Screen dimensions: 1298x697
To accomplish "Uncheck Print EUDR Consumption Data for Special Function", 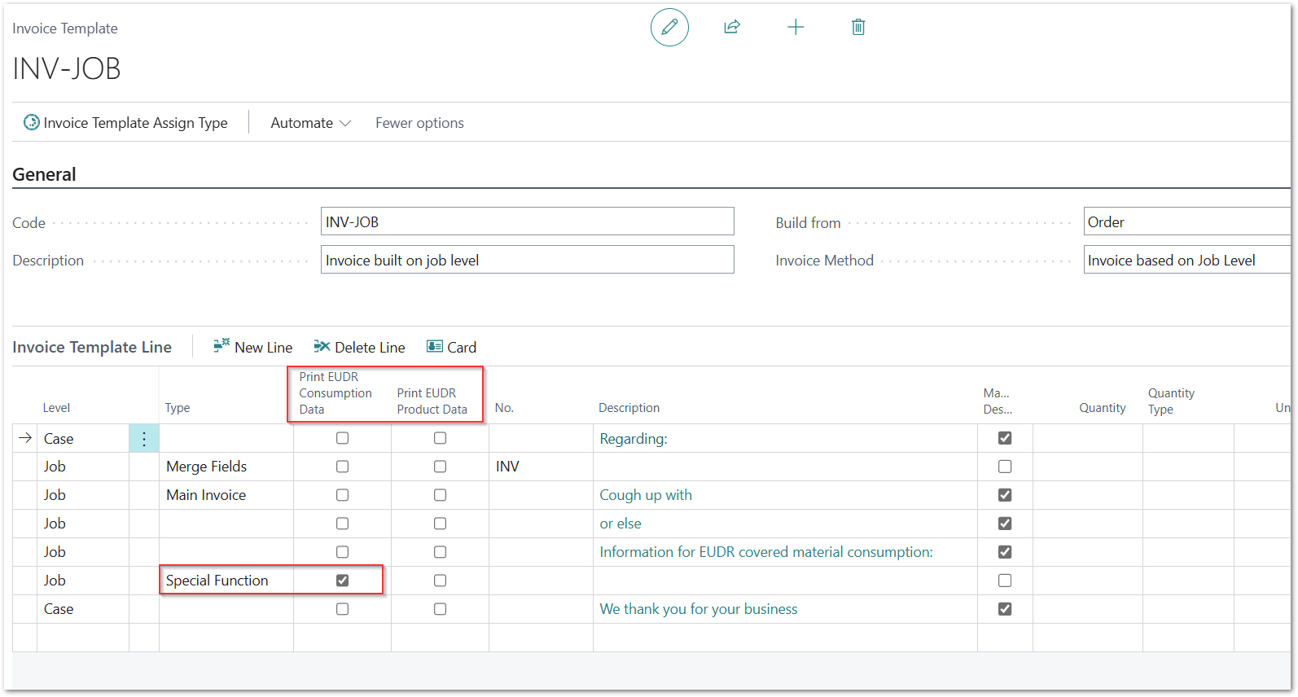I will click(342, 581).
